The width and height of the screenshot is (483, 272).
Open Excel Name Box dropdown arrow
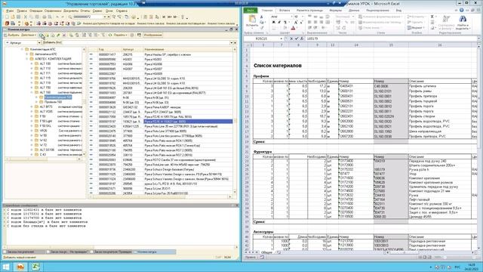coord(281,39)
